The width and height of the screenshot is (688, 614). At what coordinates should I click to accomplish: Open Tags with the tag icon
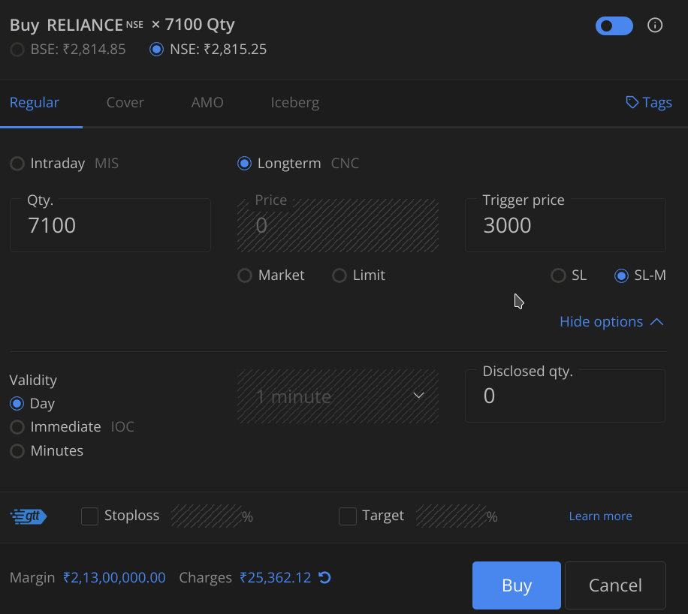tap(632, 102)
